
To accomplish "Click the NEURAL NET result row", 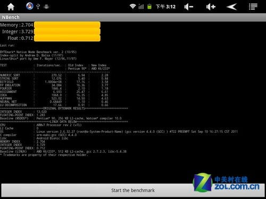I will point(54,102).
